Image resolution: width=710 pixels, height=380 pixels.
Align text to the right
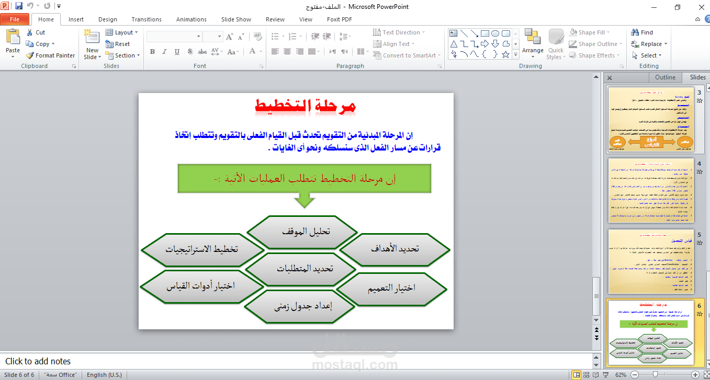coord(300,51)
